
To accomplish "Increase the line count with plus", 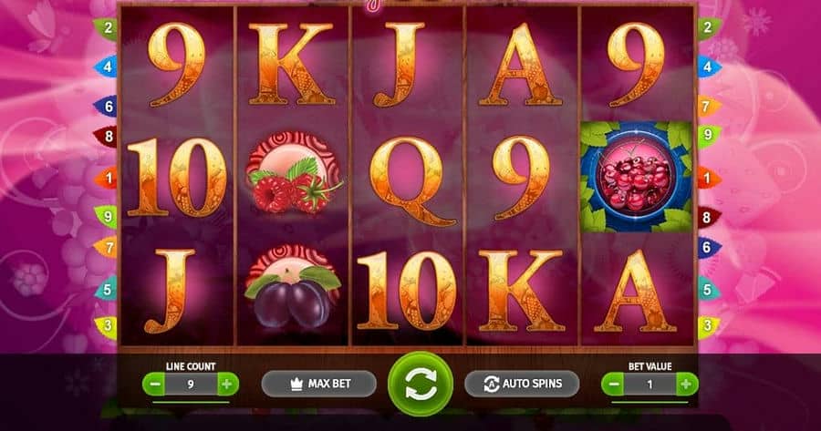I will (x=227, y=385).
